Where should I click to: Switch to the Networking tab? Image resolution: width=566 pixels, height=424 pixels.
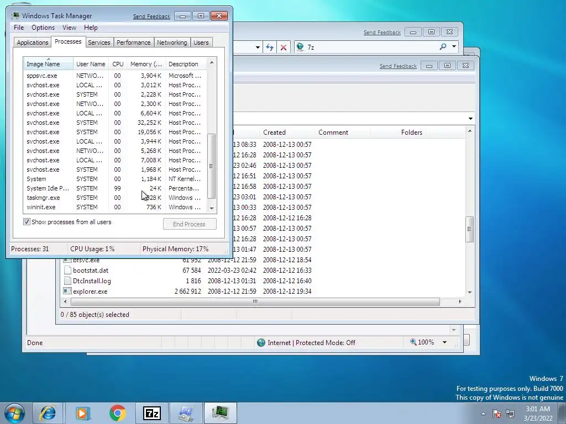pyautogui.click(x=172, y=43)
